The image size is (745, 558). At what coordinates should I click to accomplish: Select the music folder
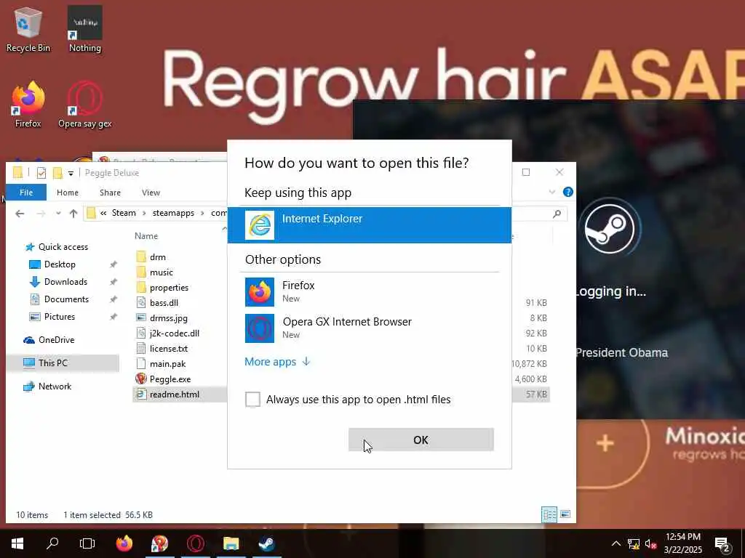(161, 272)
